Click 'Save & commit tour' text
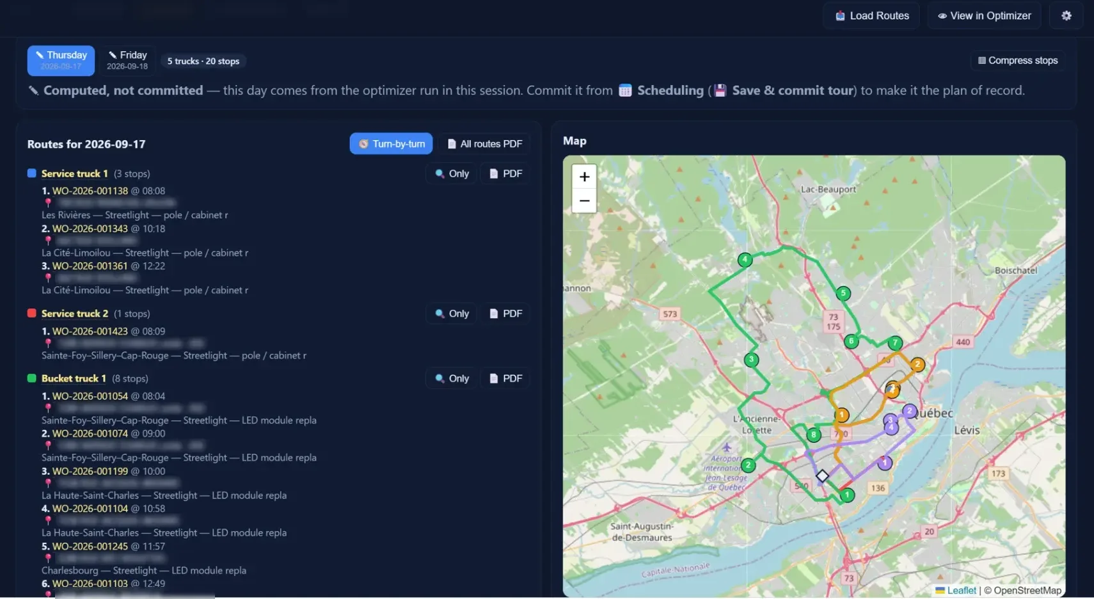Viewport: 1094px width, 599px height. 793,90
